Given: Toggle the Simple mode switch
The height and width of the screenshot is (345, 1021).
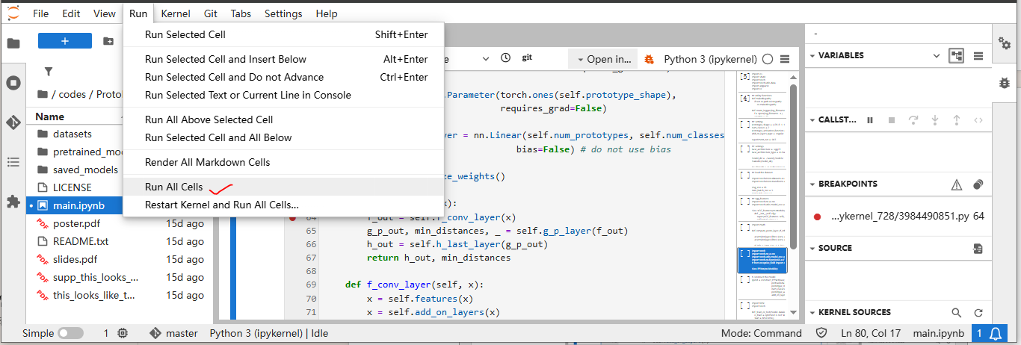Looking at the screenshot, I should click(x=70, y=334).
